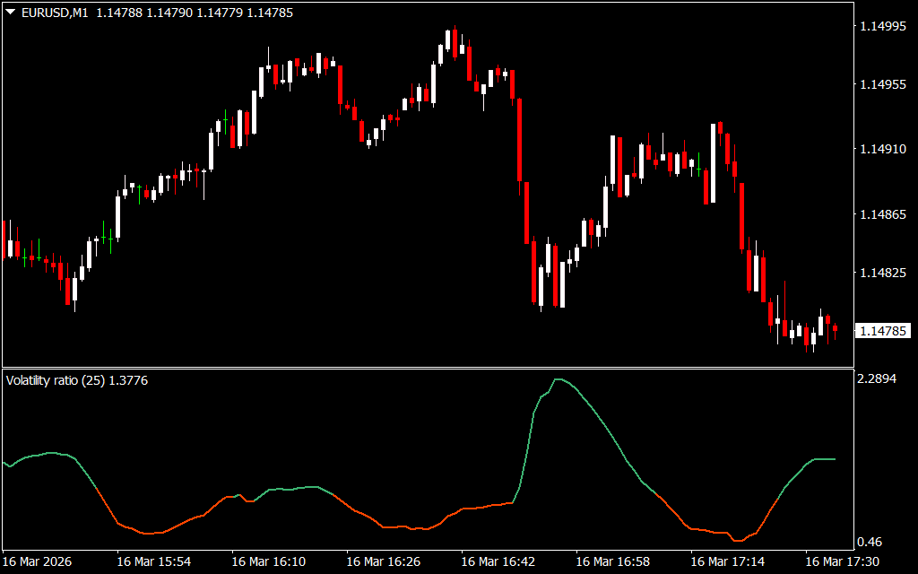
Task: Click the 16 Mar 15:54 time label
Action: point(154,562)
